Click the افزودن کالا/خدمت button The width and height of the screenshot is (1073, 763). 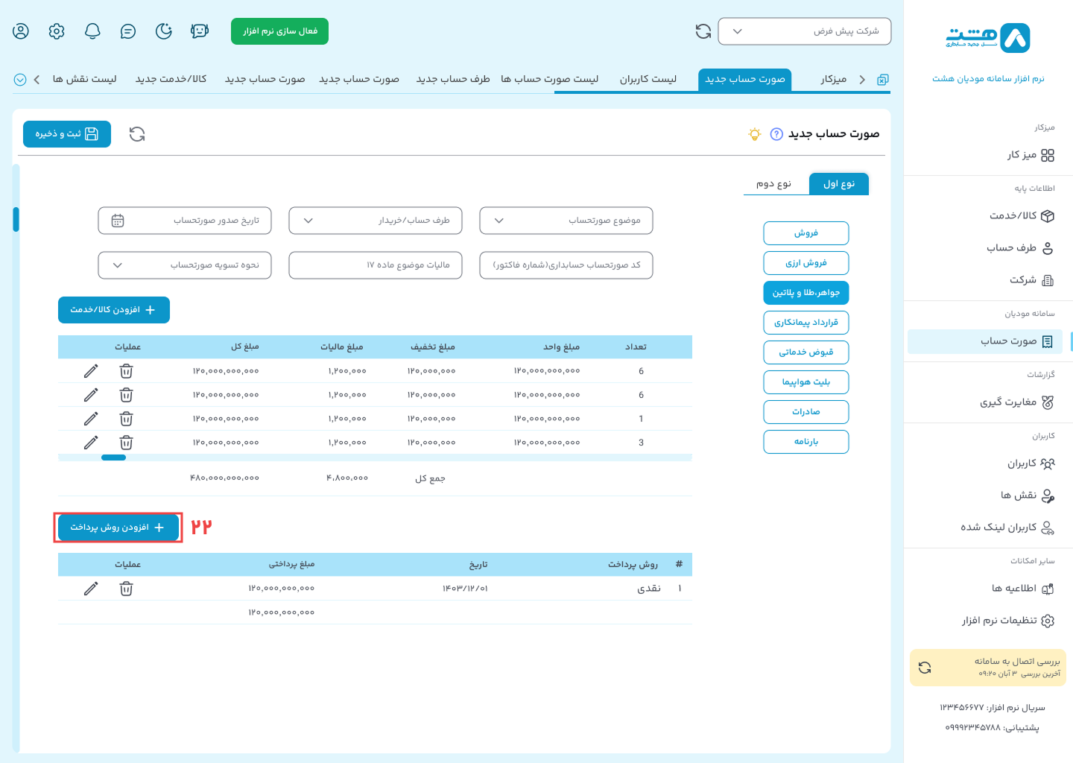point(114,310)
